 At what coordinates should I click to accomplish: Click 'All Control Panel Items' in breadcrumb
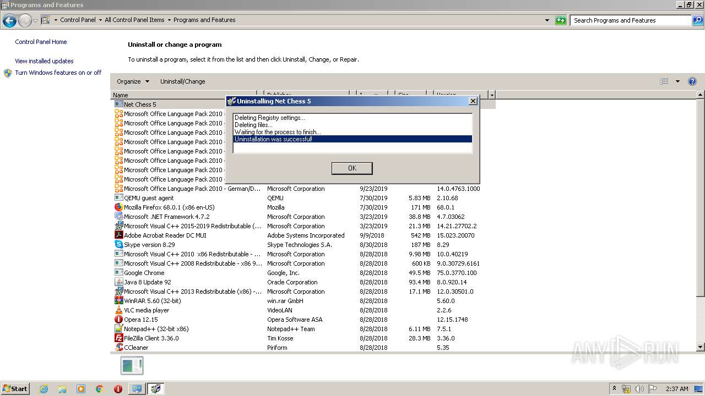tap(134, 20)
